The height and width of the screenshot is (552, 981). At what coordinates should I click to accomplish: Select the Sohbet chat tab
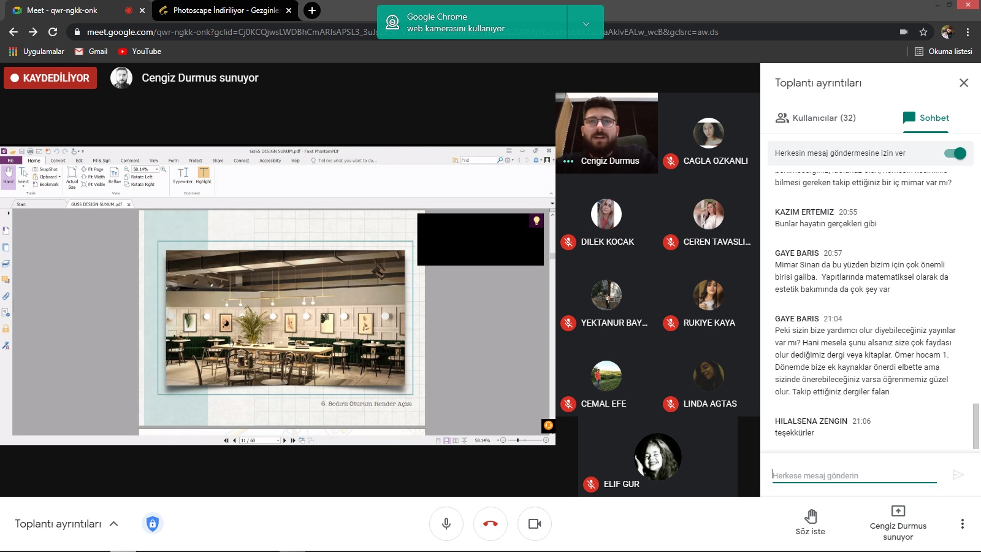click(x=926, y=118)
